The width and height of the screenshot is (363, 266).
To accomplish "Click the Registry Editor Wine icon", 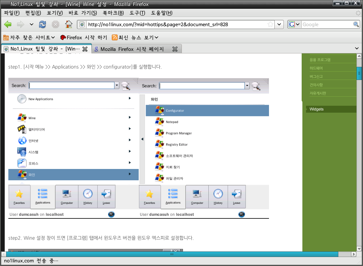I will (159, 144).
